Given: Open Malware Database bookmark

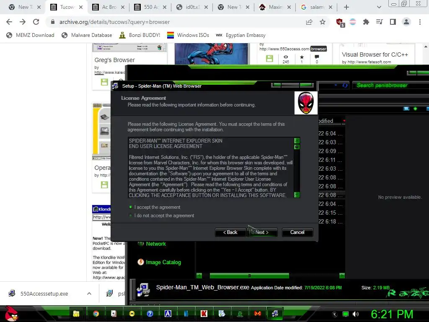Looking at the screenshot, I should (87, 35).
